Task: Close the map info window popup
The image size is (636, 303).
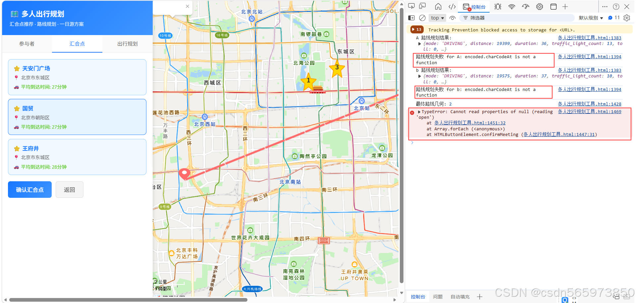Action: point(187,6)
